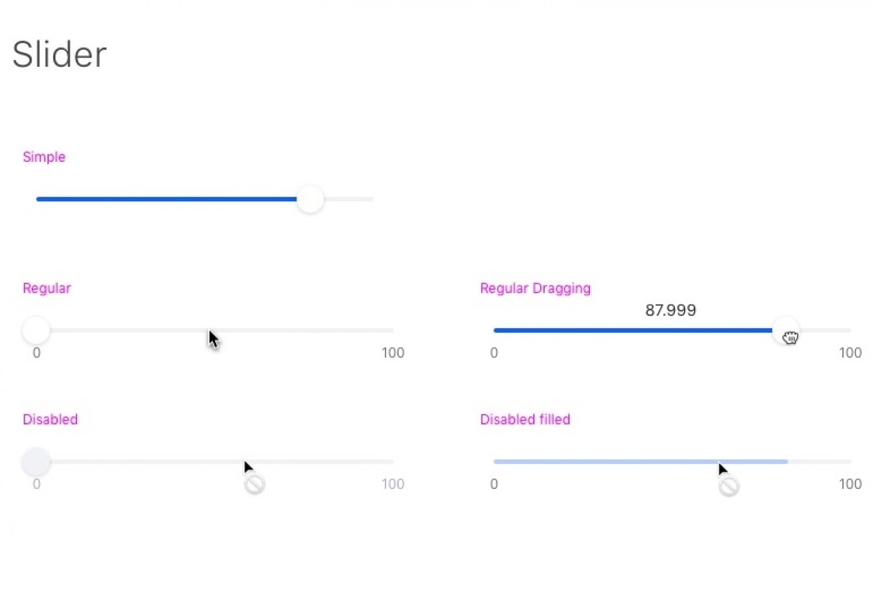This screenshot has height=593, width=873.
Task: Click the unfilled end of Simple slider track
Action: click(x=349, y=199)
